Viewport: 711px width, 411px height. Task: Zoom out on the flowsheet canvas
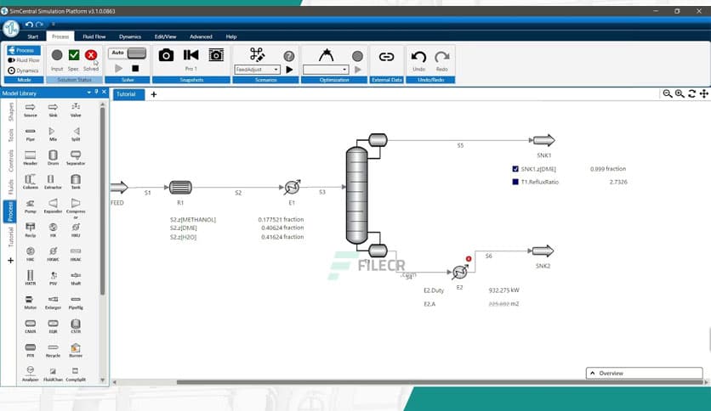click(x=668, y=93)
